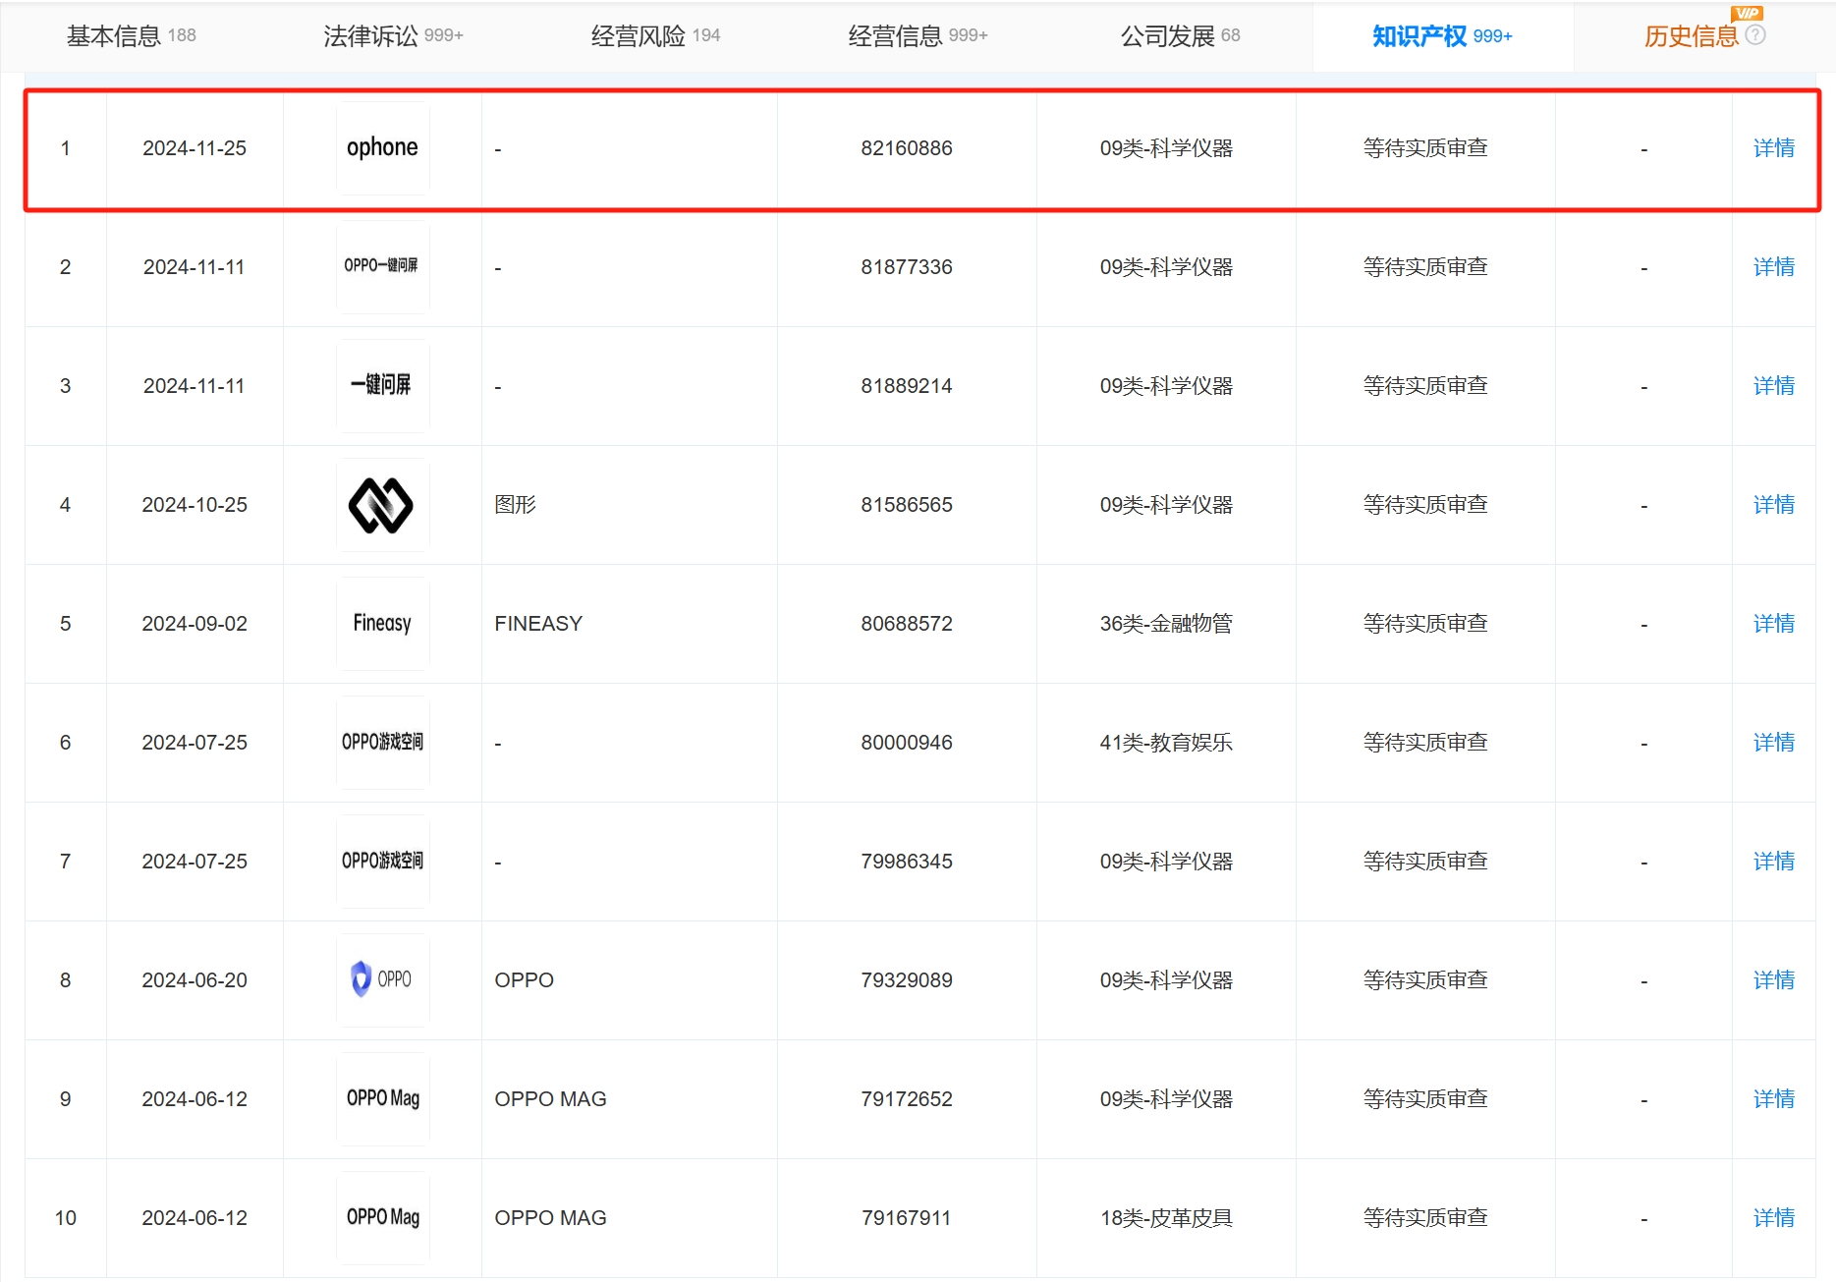This screenshot has width=1836, height=1282.
Task: Open 详情 for trademark 79167911
Action: coord(1773,1218)
